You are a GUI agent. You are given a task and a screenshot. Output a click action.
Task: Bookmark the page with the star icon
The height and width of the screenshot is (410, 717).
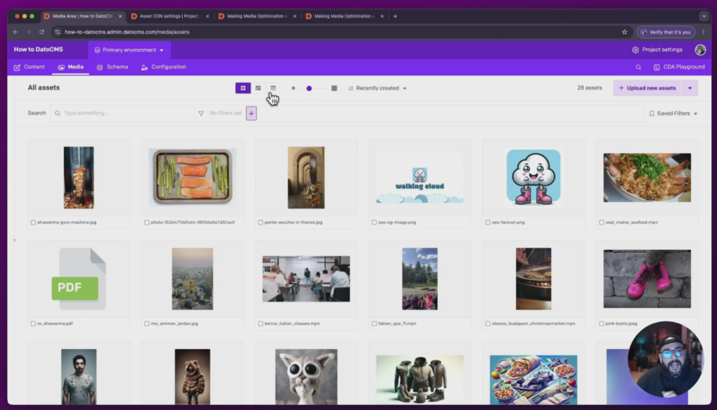[624, 31]
